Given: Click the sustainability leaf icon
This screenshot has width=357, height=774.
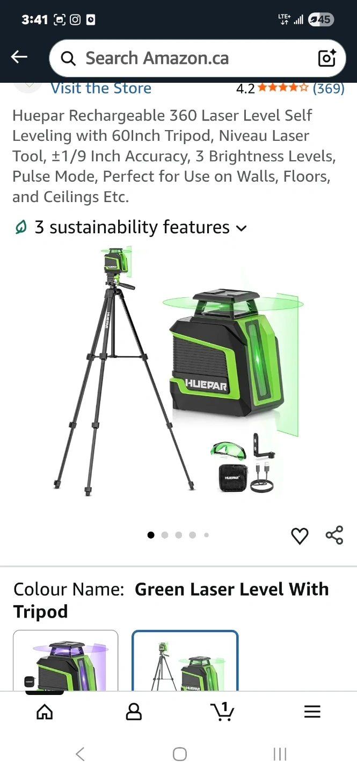Looking at the screenshot, I should click(20, 227).
